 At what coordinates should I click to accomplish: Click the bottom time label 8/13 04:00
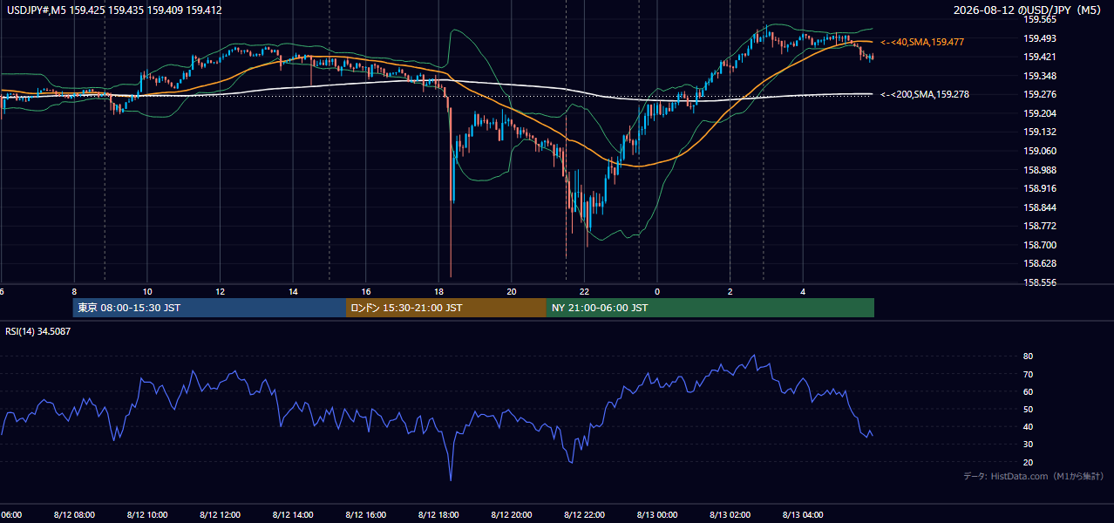[x=803, y=515]
